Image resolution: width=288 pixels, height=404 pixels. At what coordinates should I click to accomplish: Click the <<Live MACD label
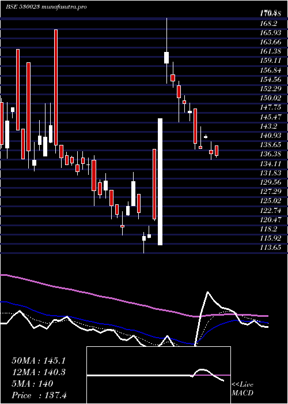242,389
